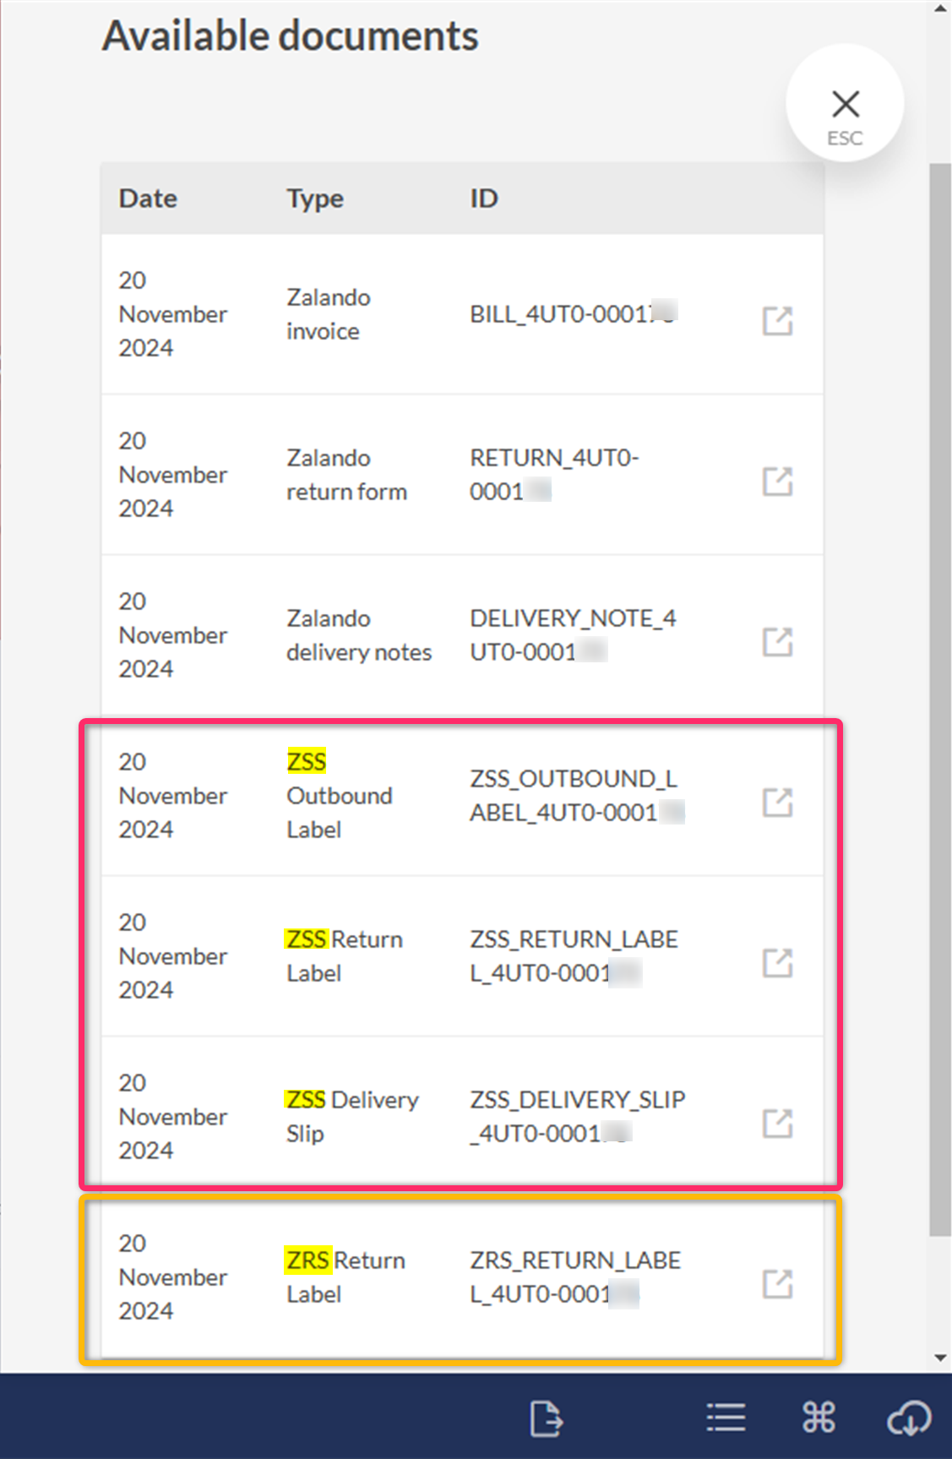Click the Type column header
The width and height of the screenshot is (952, 1459).
click(315, 199)
